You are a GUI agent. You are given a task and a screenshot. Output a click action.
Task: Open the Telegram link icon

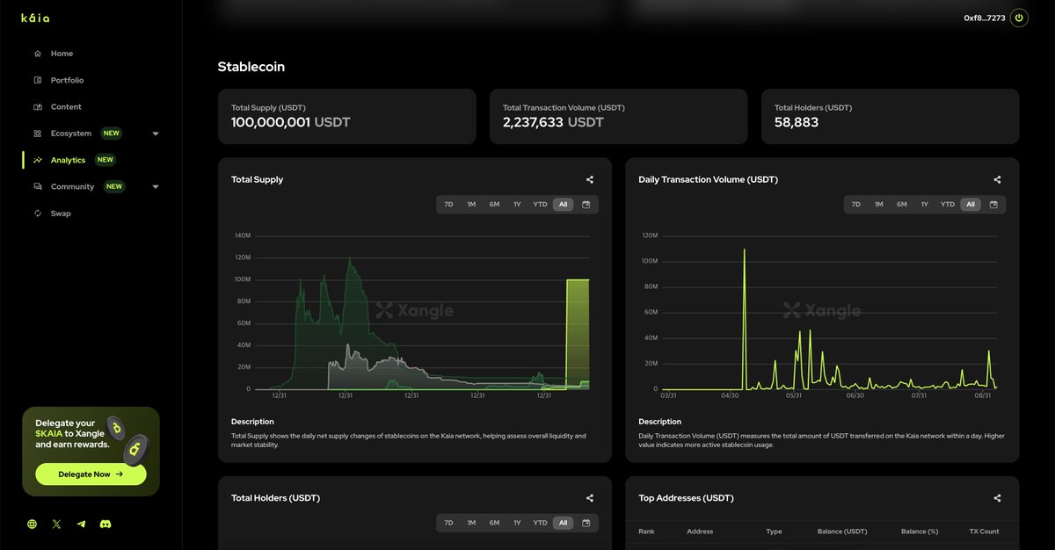click(x=82, y=524)
